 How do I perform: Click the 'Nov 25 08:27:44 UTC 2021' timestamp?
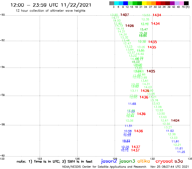tap(170, 167)
